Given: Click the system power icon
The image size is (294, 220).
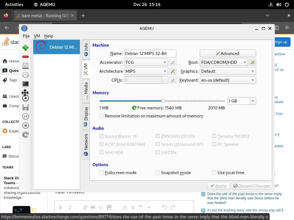Looking at the screenshot, I should pos(287,5).
